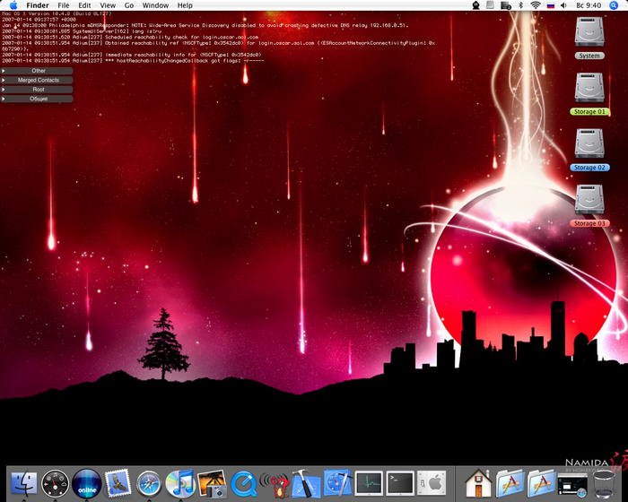
Task: Click the volume icon in menu bar
Action: 565,5
